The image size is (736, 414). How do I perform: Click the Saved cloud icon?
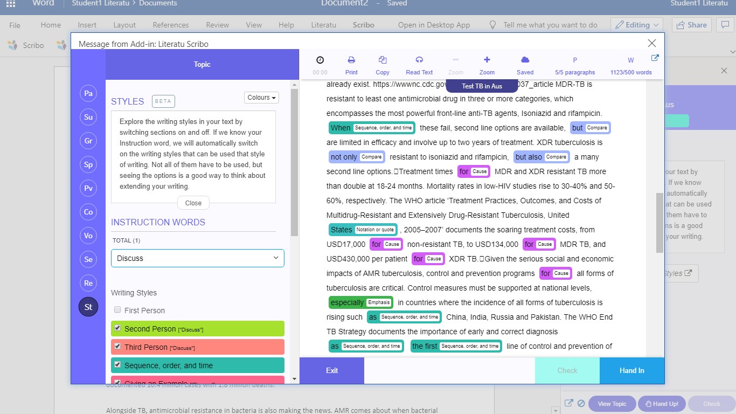525,60
